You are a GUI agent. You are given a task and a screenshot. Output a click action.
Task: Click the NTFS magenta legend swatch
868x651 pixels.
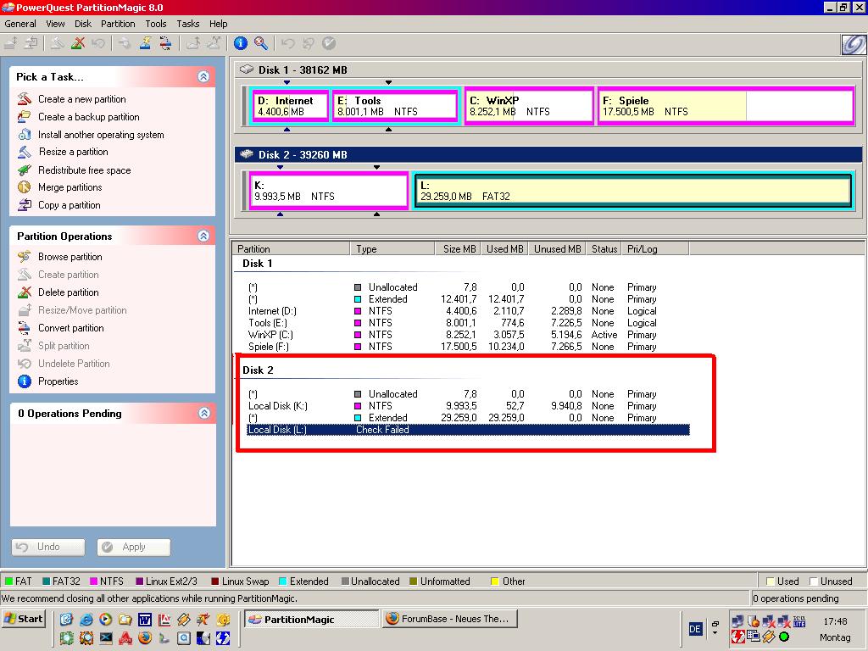click(93, 581)
